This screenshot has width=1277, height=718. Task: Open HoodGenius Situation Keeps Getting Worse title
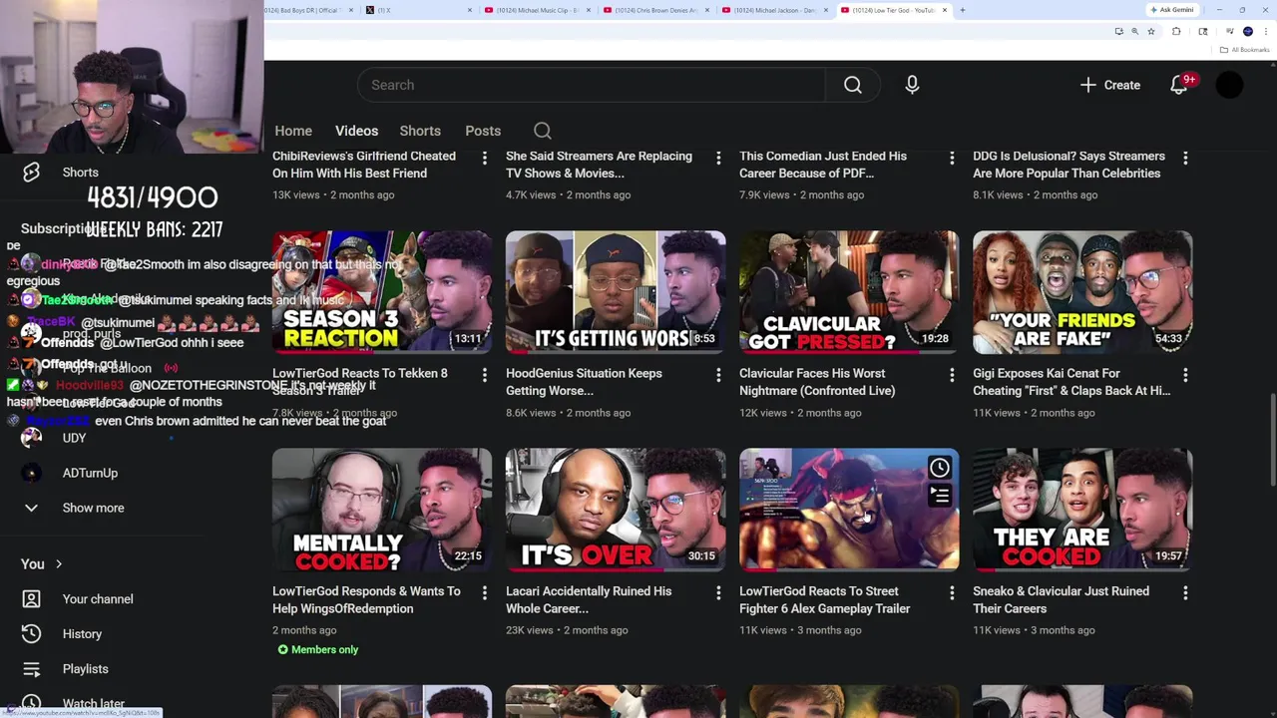coord(584,382)
